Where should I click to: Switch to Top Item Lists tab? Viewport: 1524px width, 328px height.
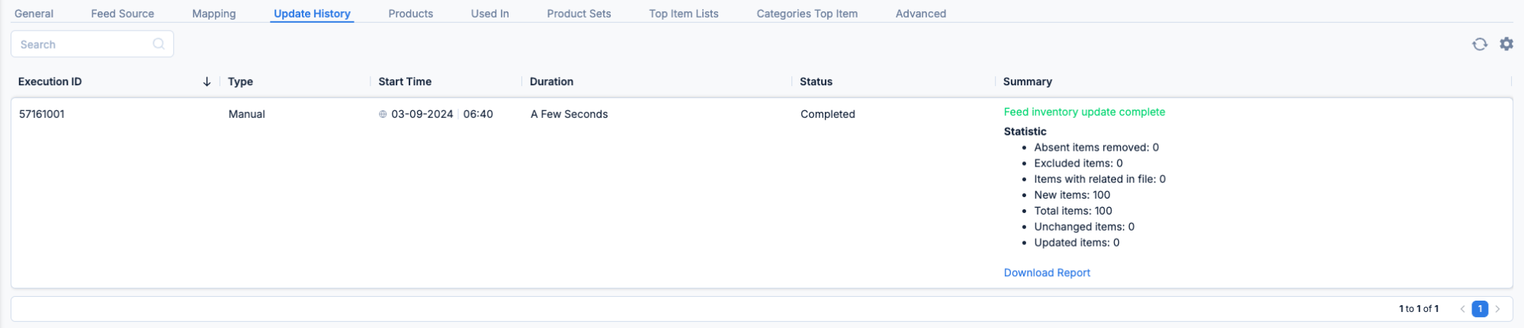pos(683,14)
